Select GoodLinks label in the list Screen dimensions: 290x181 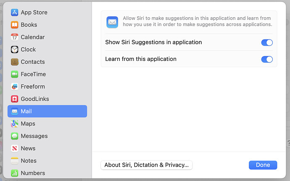pos(35,99)
